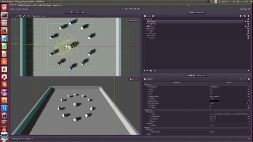The height and width of the screenshot is (142, 253).
Task: Toggle visibility of Light Rig node
Action: pyautogui.click(x=249, y=24)
